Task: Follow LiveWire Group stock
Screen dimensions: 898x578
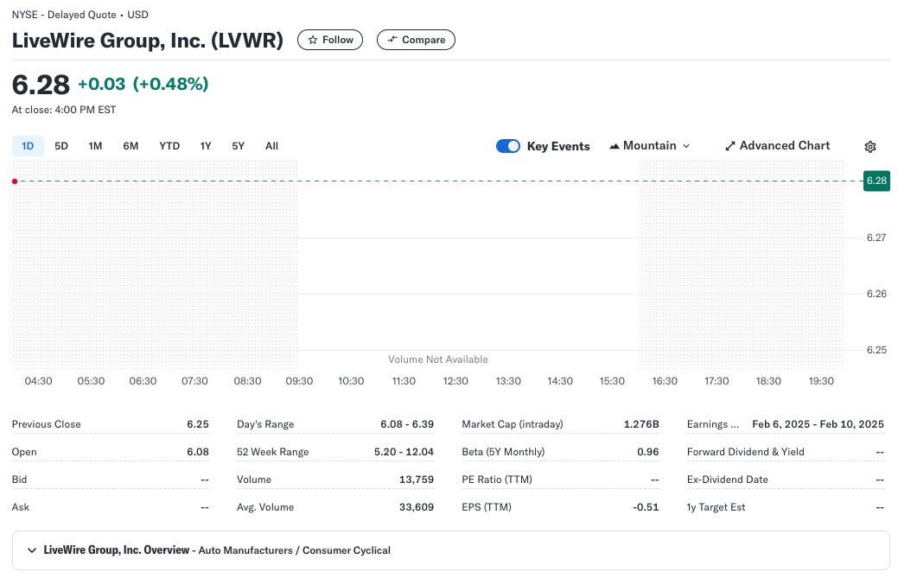Action: tap(330, 40)
